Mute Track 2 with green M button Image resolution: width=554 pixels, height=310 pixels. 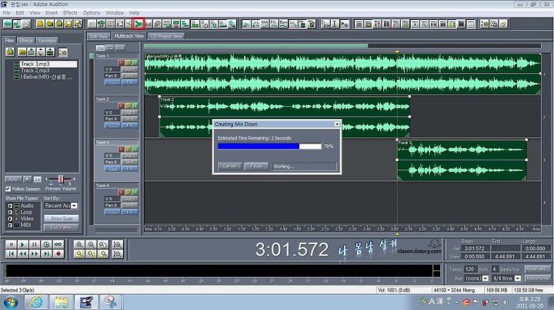click(x=135, y=106)
